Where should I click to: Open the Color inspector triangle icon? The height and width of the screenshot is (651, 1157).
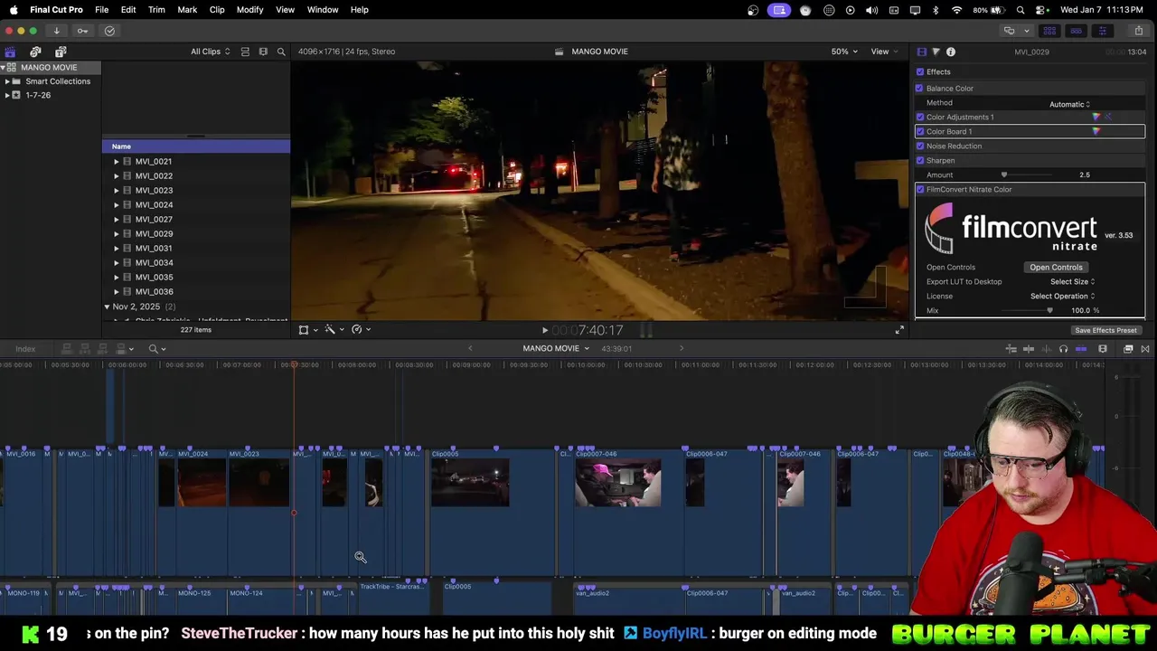[936, 52]
